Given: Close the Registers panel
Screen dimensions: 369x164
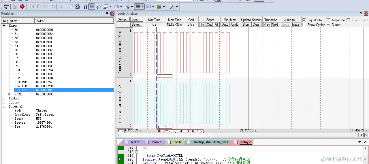Looking at the screenshot, I should pos(112,14).
